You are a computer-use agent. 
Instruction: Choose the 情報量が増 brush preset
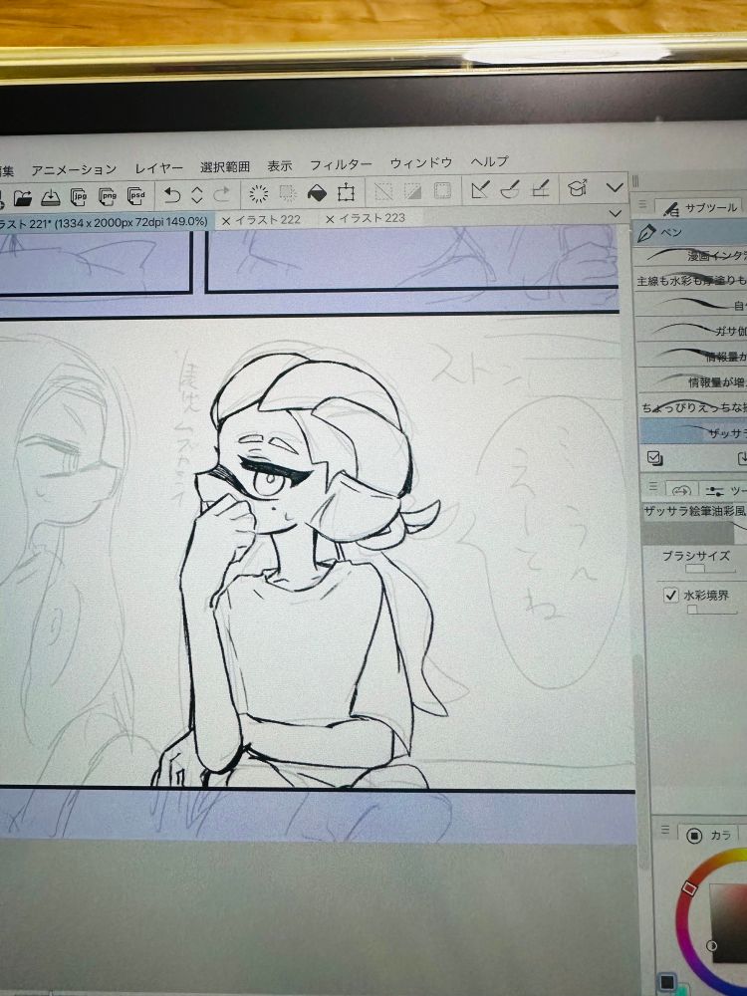coord(691,381)
